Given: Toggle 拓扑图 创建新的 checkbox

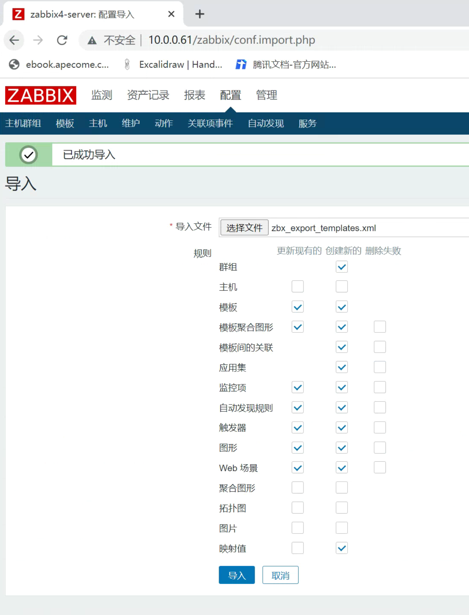Looking at the screenshot, I should (341, 508).
